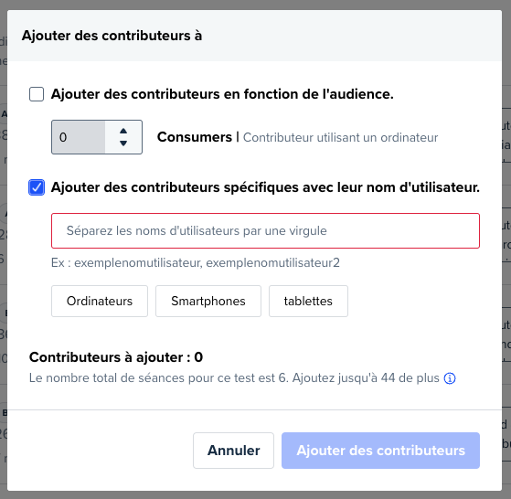Click the 'Contributeurs à ajouter : 0' summary
This screenshot has width=511, height=499.
click(116, 357)
